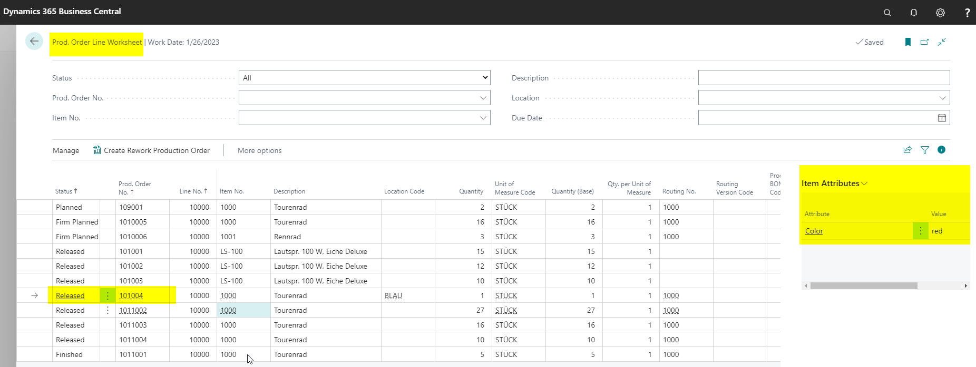976x367 pixels.
Task: Open the settings gear
Action: 940,13
